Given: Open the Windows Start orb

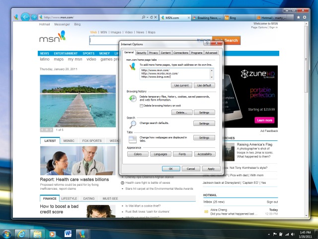Looking at the screenshot, I should (x=6, y=234).
